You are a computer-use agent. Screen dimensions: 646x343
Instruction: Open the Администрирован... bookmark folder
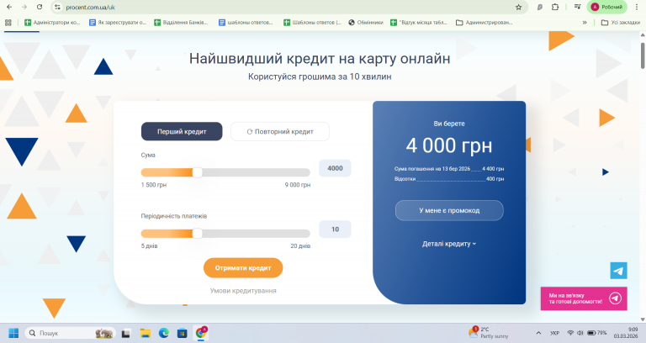click(484, 23)
